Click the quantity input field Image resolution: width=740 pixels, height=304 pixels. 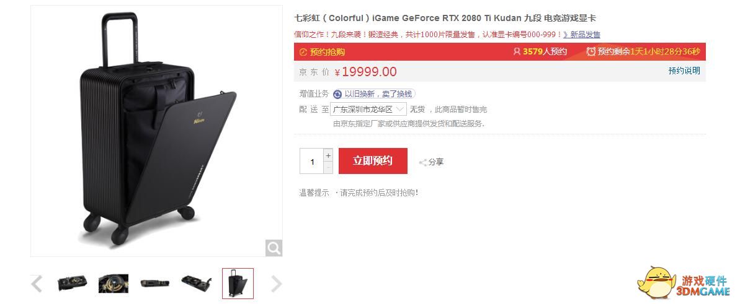coord(312,161)
